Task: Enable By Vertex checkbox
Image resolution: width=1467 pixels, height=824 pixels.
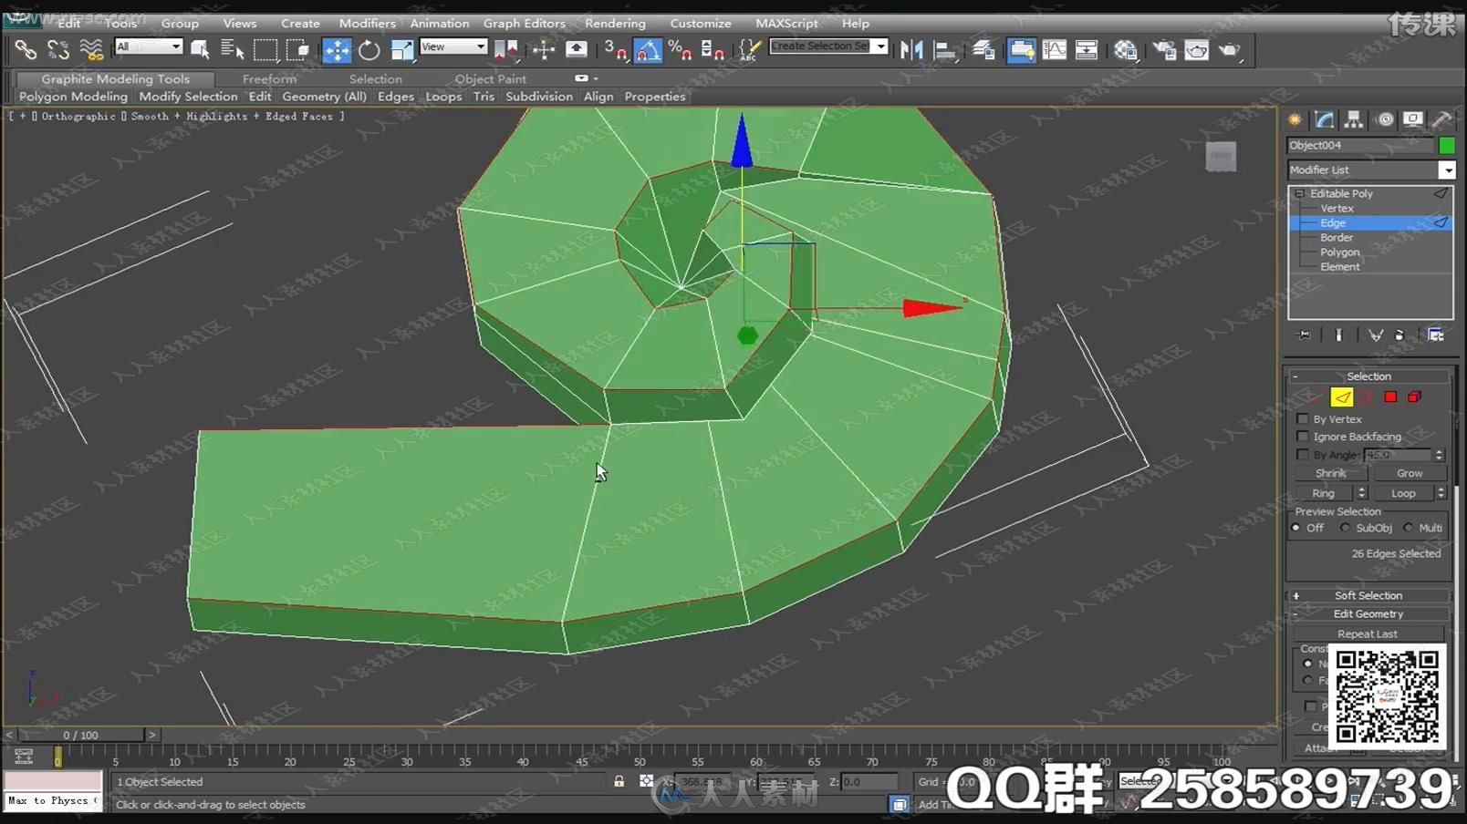Action: (1303, 419)
